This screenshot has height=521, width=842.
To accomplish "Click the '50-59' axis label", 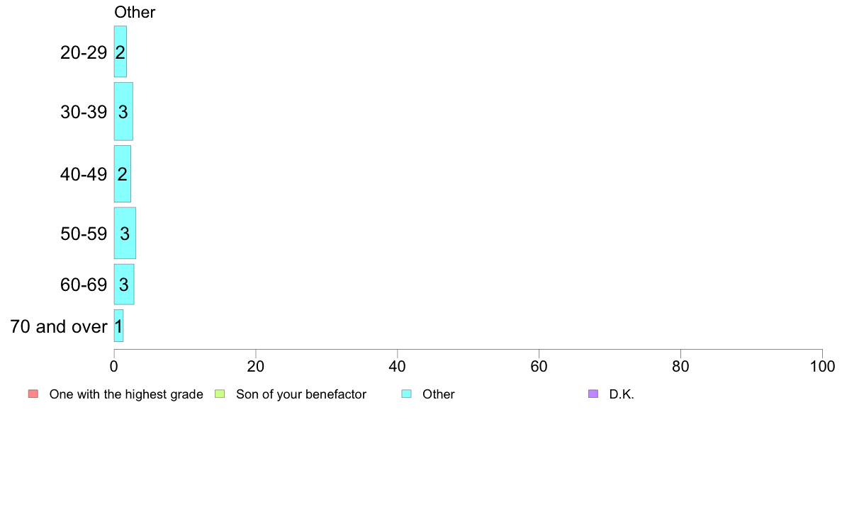I will [x=84, y=234].
